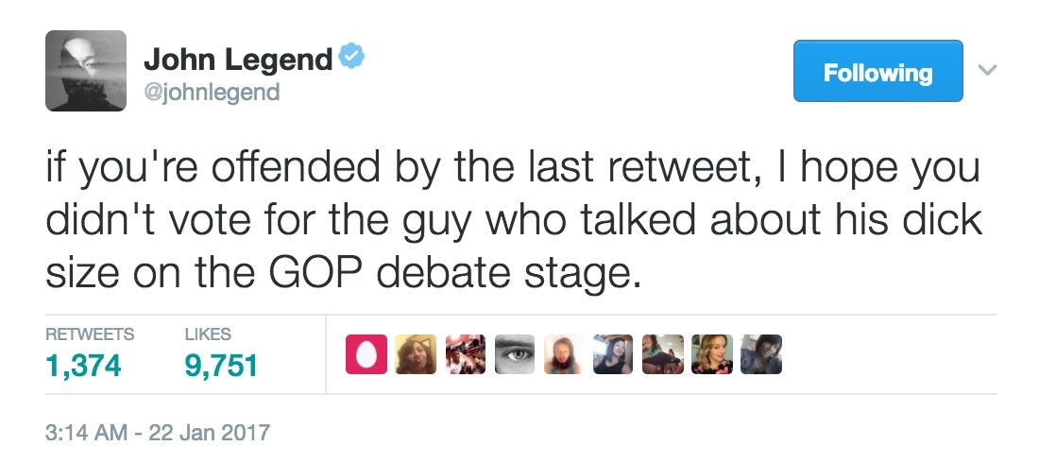Toggle the blue Following button
The image size is (1039, 463).
point(878,71)
